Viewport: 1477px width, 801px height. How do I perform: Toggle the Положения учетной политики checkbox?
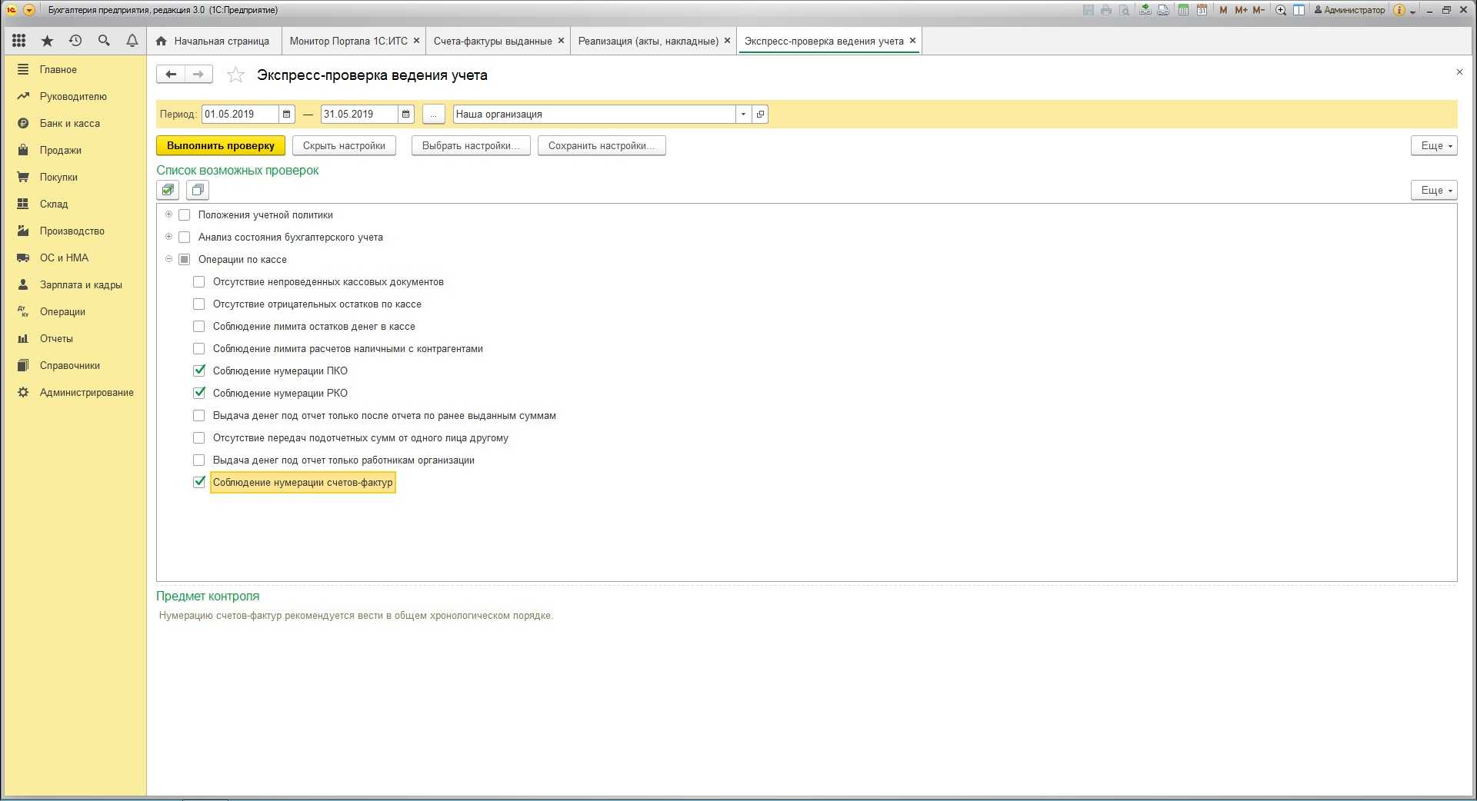coord(184,215)
